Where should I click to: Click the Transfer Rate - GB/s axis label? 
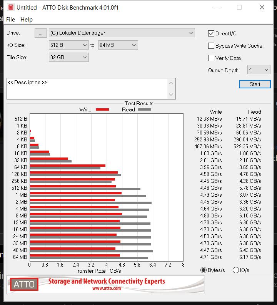point(98,271)
